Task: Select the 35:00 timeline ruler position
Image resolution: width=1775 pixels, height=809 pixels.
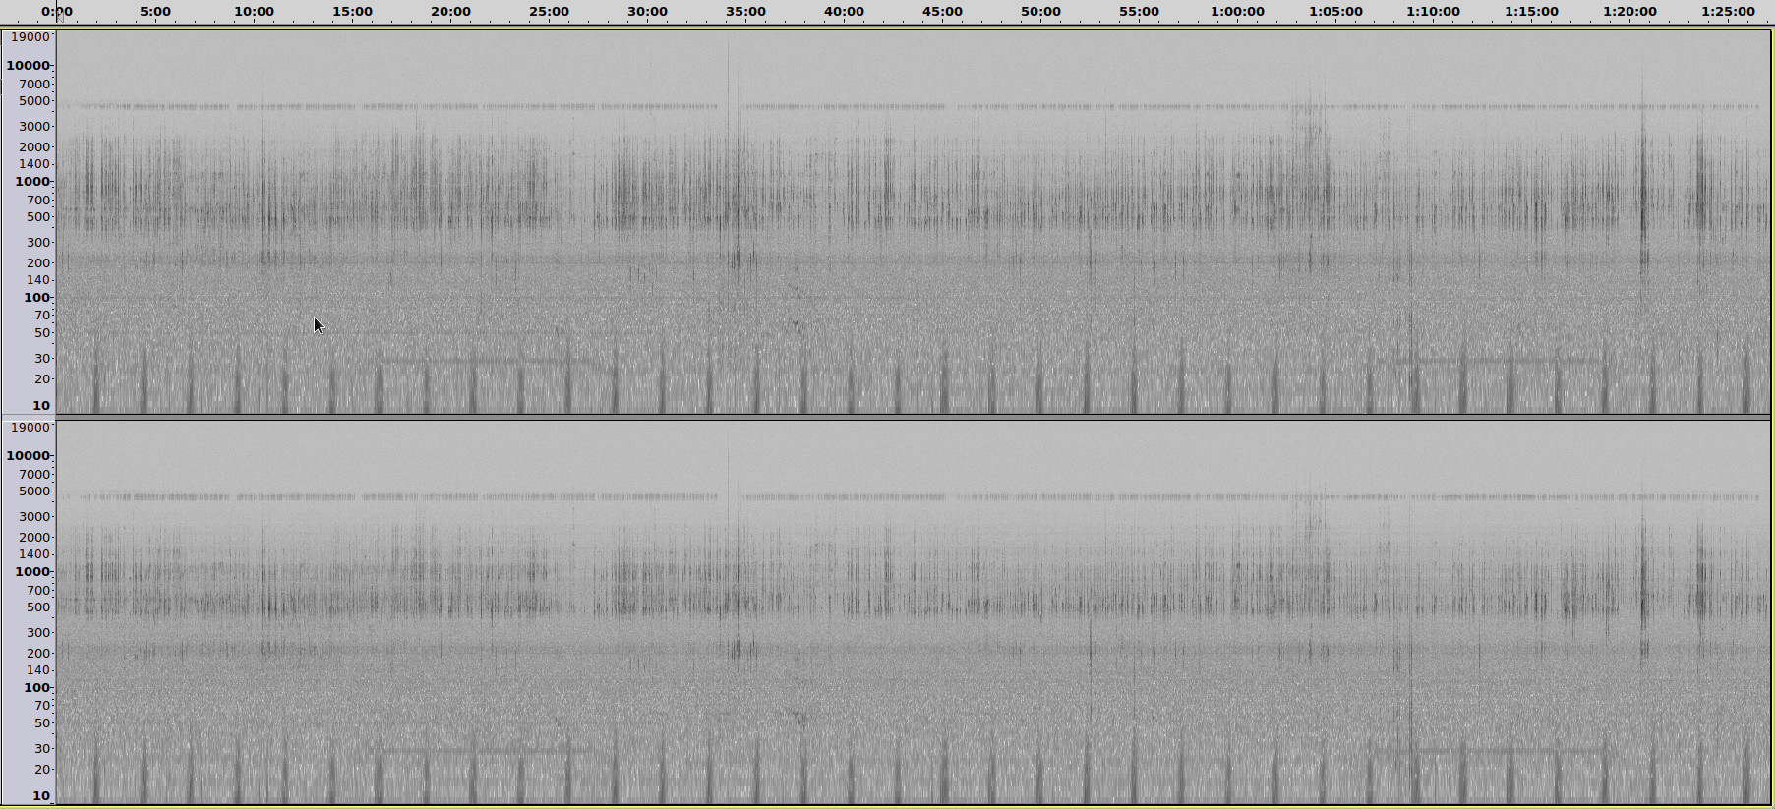Action: coord(745,12)
